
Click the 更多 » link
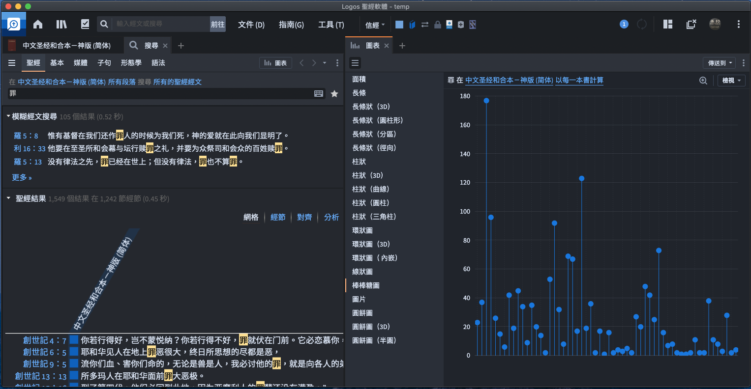[x=22, y=177]
